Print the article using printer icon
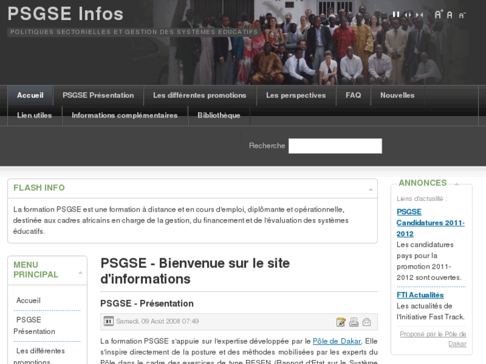This screenshot has height=364, width=486. 354,322
